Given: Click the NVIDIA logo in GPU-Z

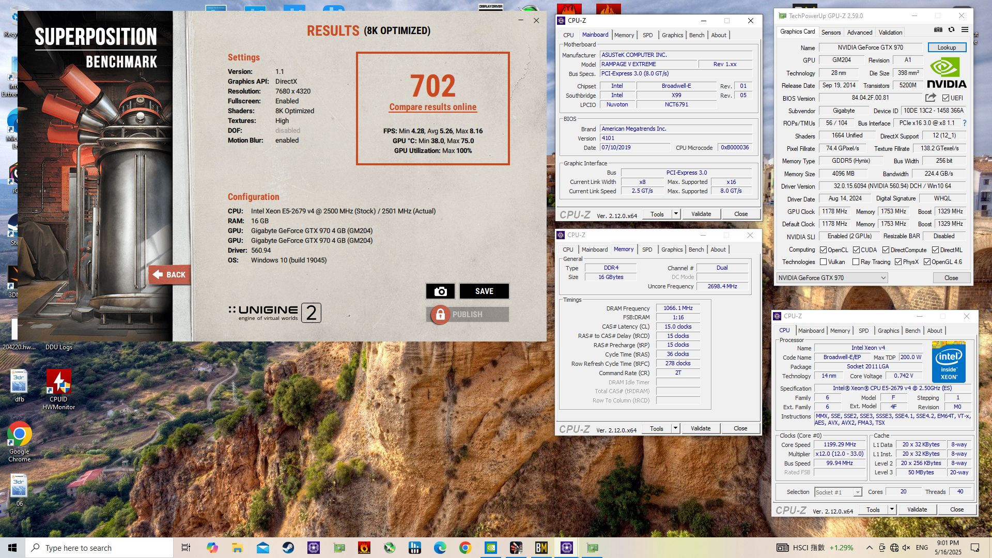Looking at the screenshot, I should coord(947,73).
